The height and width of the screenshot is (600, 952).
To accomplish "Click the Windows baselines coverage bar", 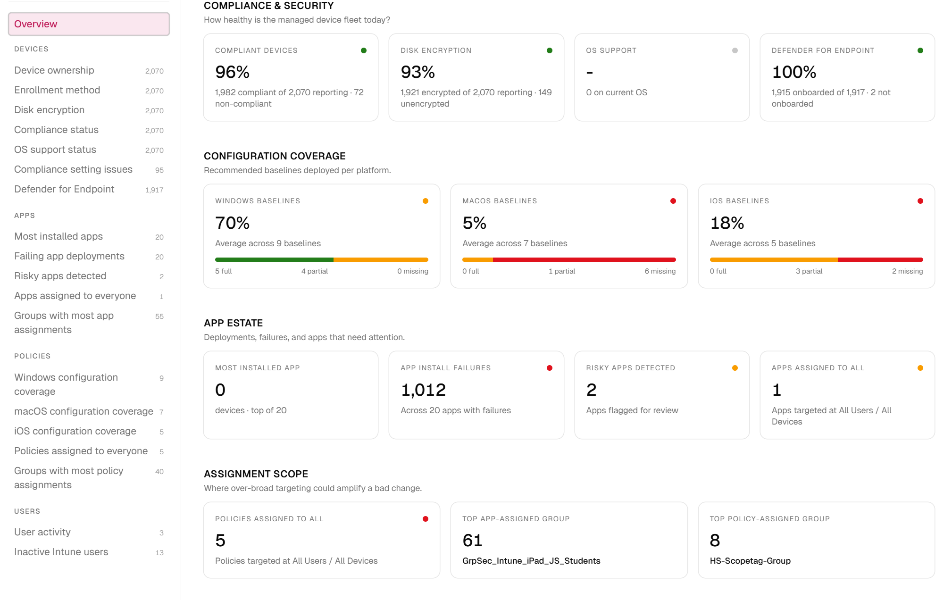I will click(x=322, y=259).
